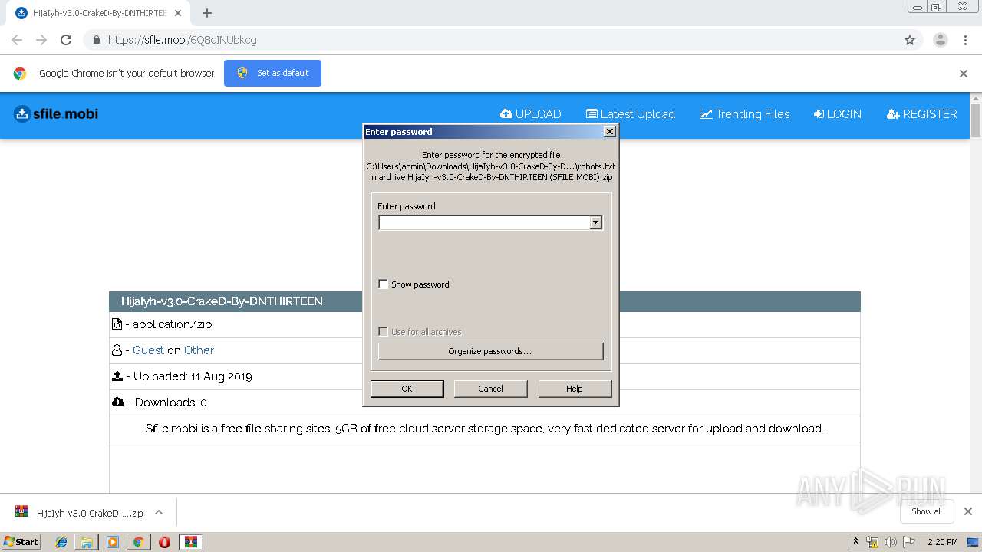Image resolution: width=982 pixels, height=552 pixels.
Task: Expand the password dropdown arrow
Action: coord(595,222)
